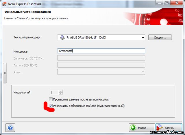Click the Артист (CD TEXT) field
The width and height of the screenshot is (185, 135).
pos(101,65)
